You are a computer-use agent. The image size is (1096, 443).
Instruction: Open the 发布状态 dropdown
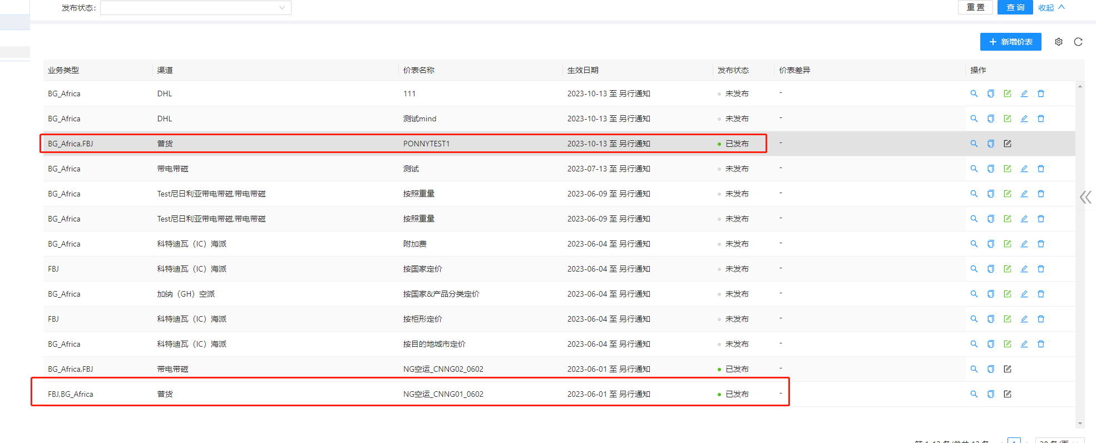195,8
